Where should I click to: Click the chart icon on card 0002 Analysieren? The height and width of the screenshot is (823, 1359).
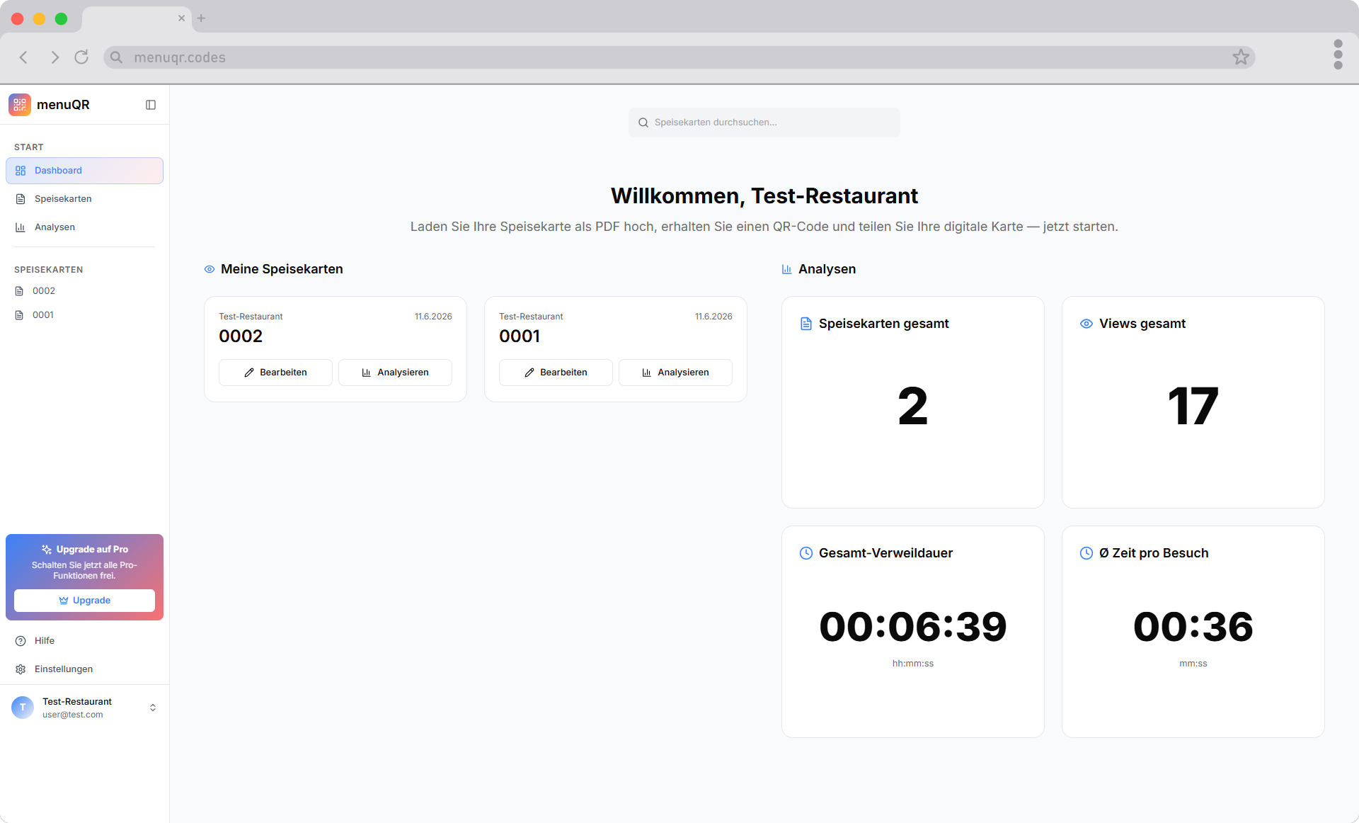(x=367, y=373)
